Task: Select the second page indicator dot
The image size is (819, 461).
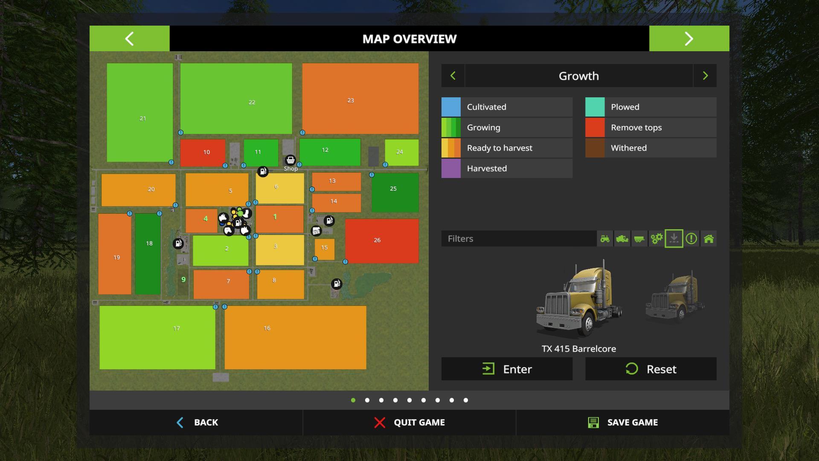Action: (367, 400)
